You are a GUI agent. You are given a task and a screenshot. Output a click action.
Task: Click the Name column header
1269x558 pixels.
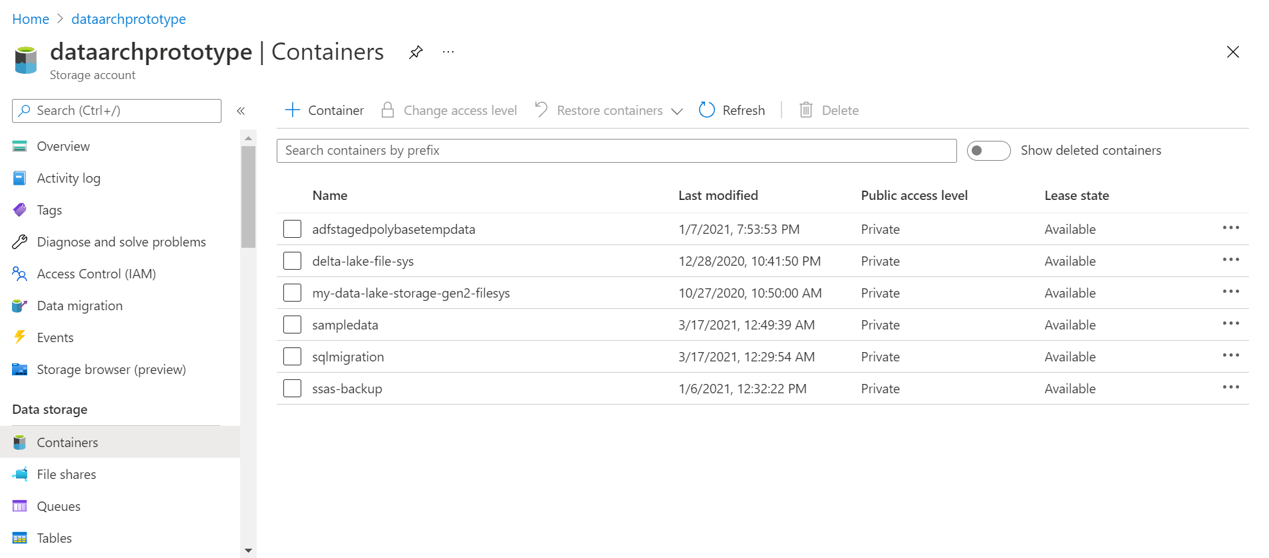[330, 195]
